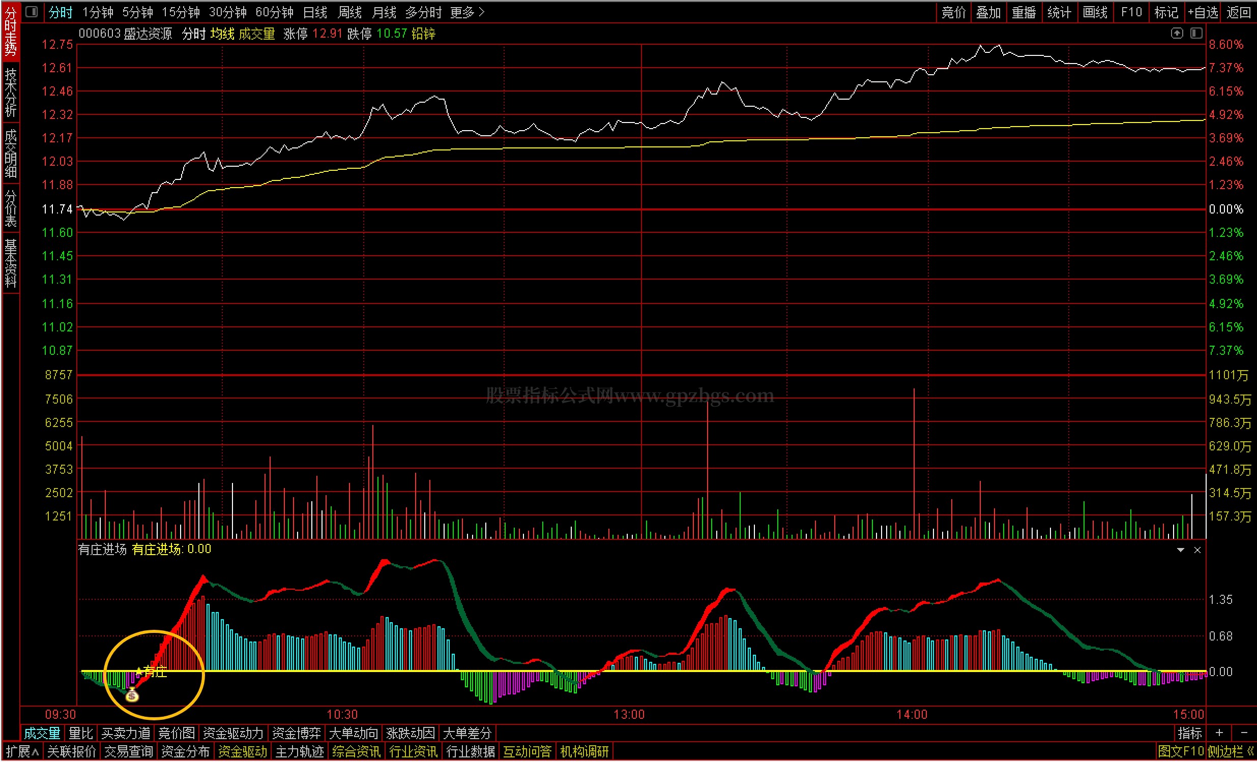Click the 重播 replay button
1257x762 pixels.
point(1024,12)
